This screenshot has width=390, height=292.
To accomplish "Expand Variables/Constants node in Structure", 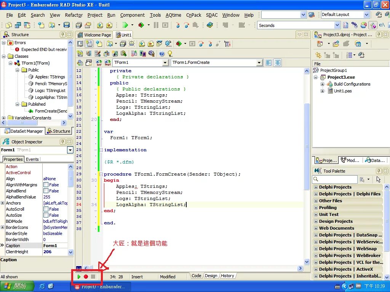I will 3,118.
